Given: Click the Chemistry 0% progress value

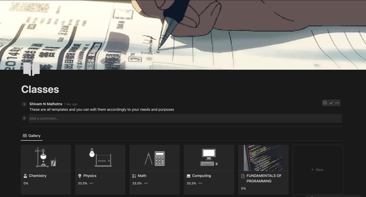Looking at the screenshot, I should [26, 183].
